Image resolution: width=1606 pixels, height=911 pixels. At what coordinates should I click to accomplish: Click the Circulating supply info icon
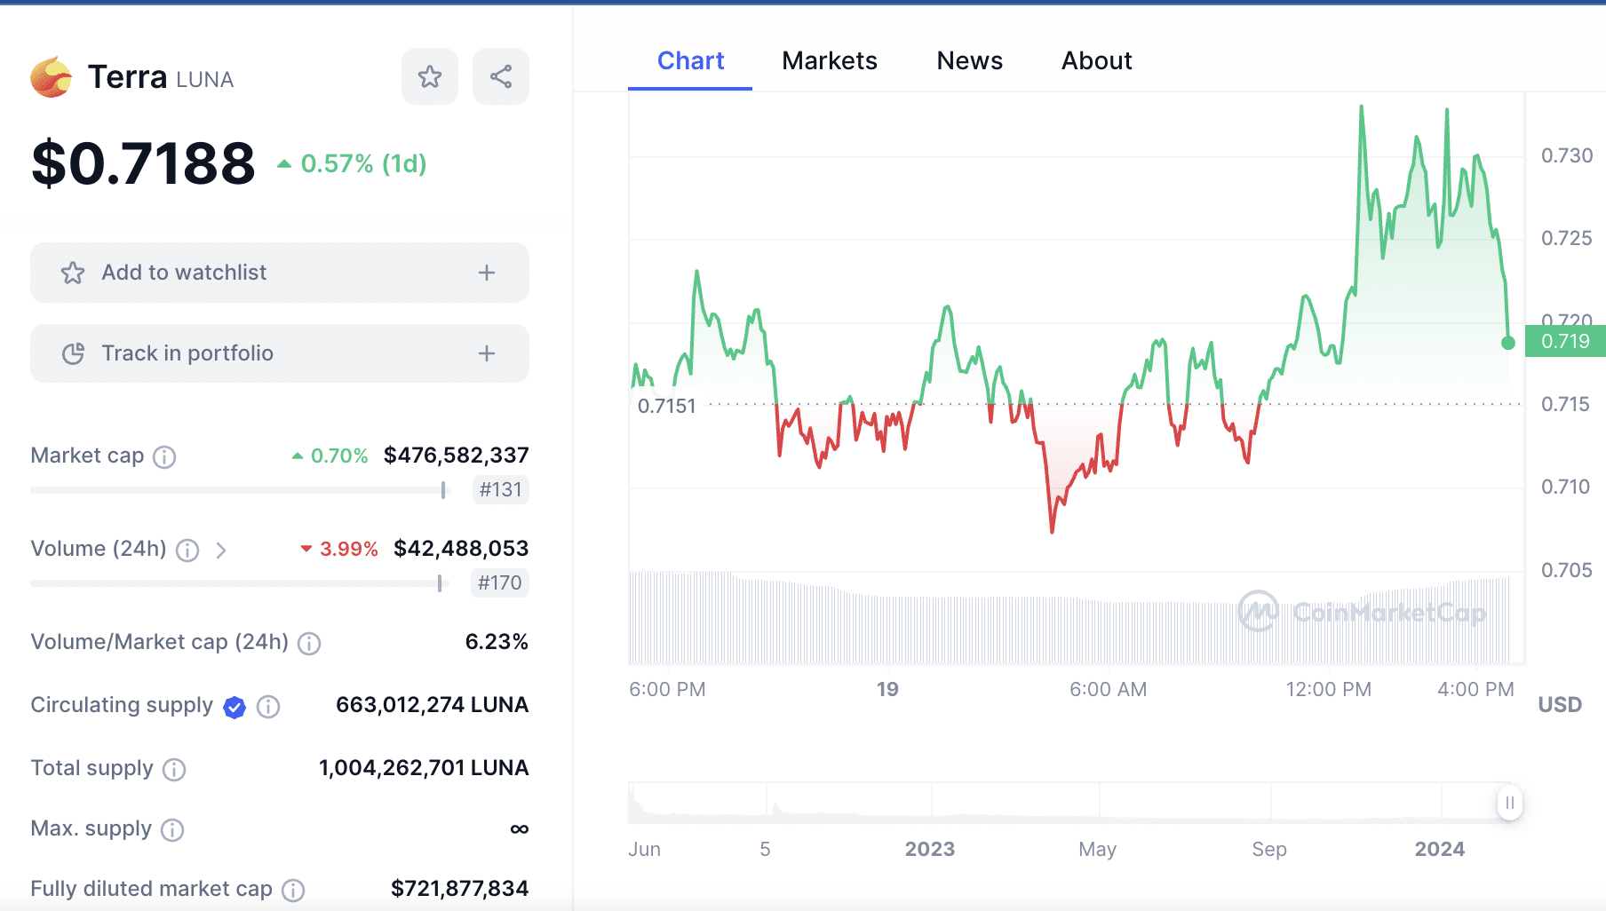click(x=268, y=707)
